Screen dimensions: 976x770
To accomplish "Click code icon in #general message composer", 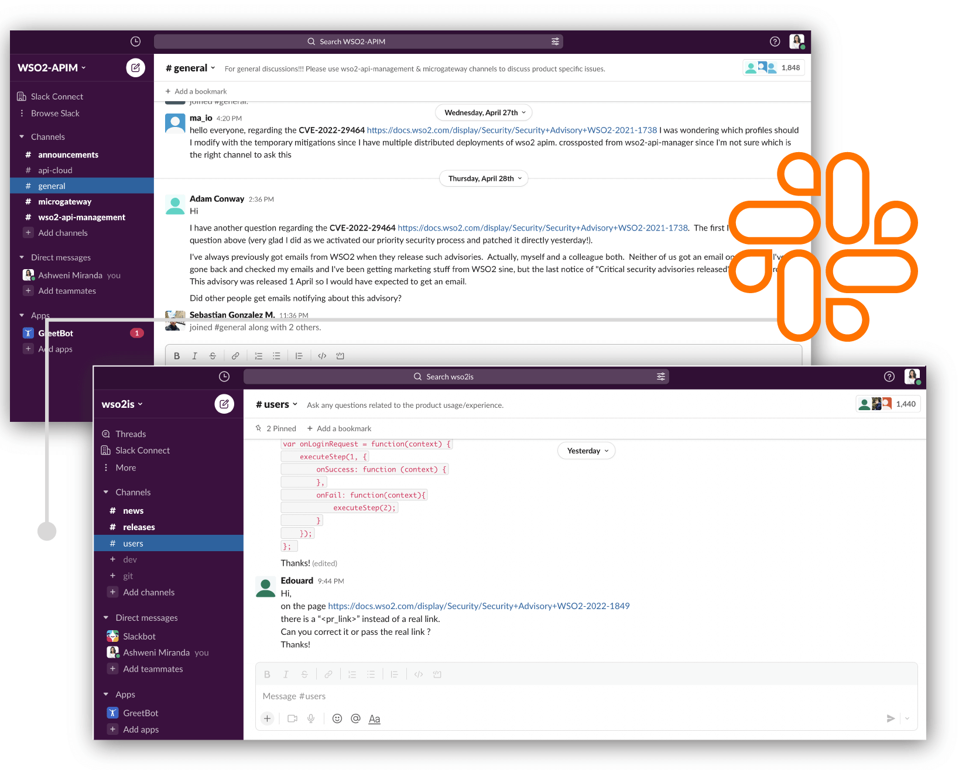I will 322,356.
